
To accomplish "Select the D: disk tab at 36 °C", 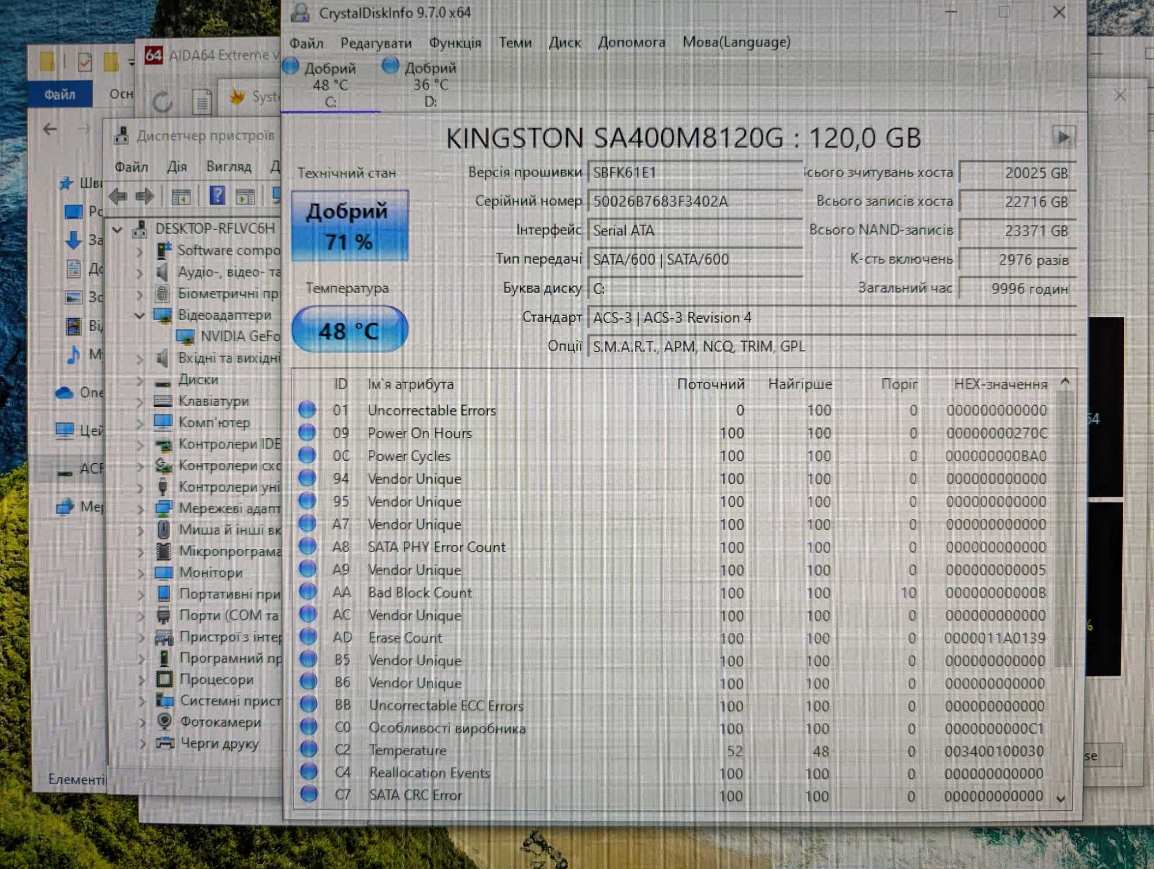I will point(430,85).
